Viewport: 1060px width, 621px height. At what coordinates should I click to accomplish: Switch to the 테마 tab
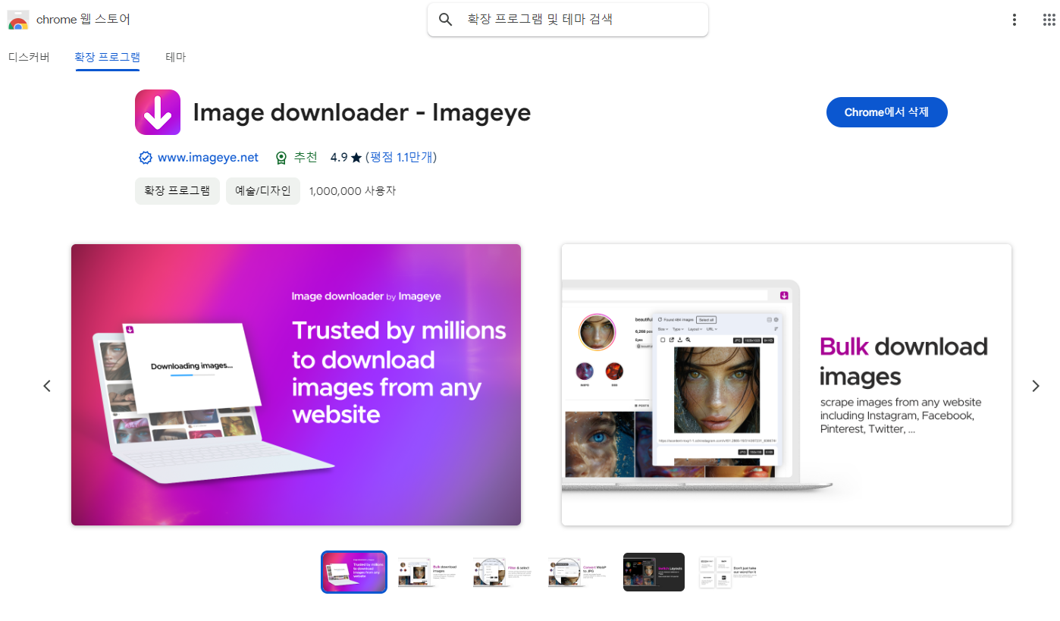175,57
